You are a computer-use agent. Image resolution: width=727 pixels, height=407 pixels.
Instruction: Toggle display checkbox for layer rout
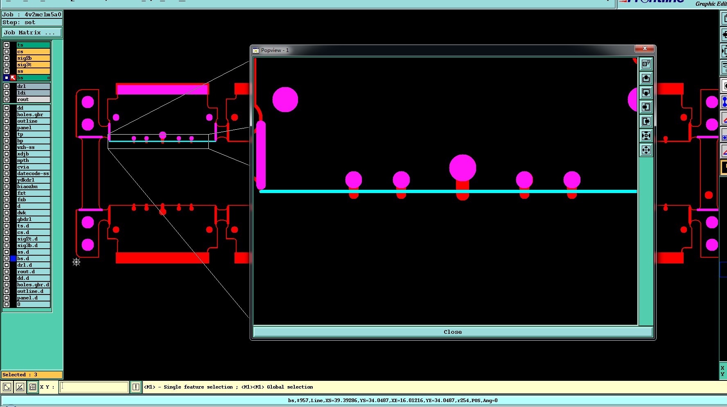point(7,99)
